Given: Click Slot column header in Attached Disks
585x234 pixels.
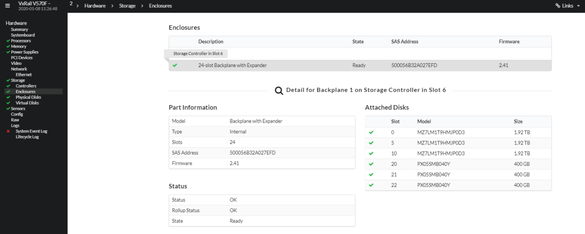Looking at the screenshot, I should click(x=395, y=122).
